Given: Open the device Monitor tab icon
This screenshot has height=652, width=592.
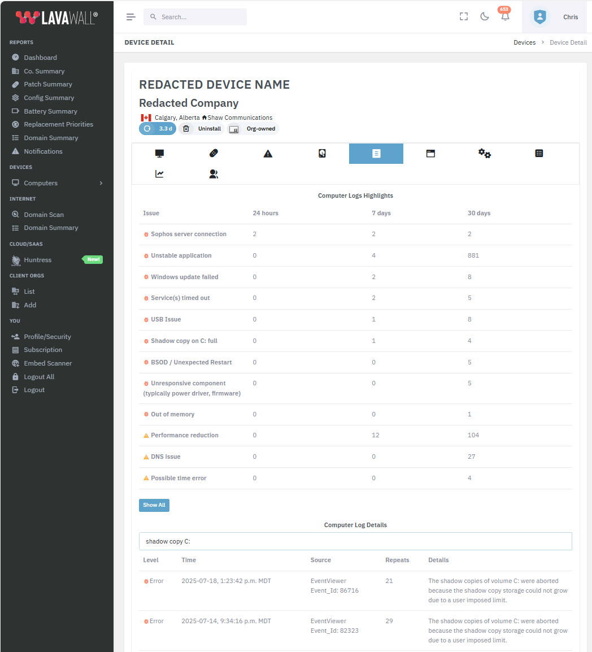Looking at the screenshot, I should 159,153.
